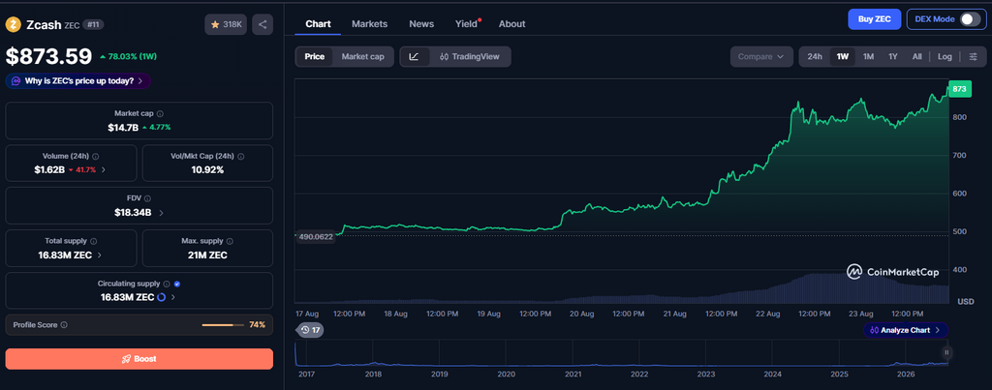
Task: Switch to TradingView chart
Action: click(470, 56)
